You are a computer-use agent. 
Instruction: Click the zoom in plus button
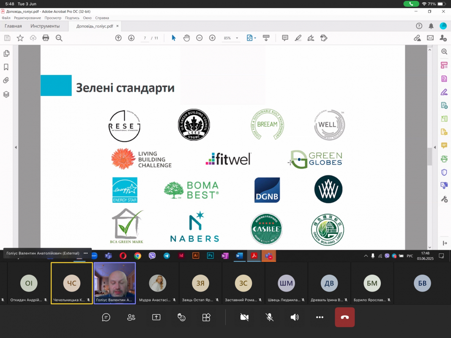point(212,38)
